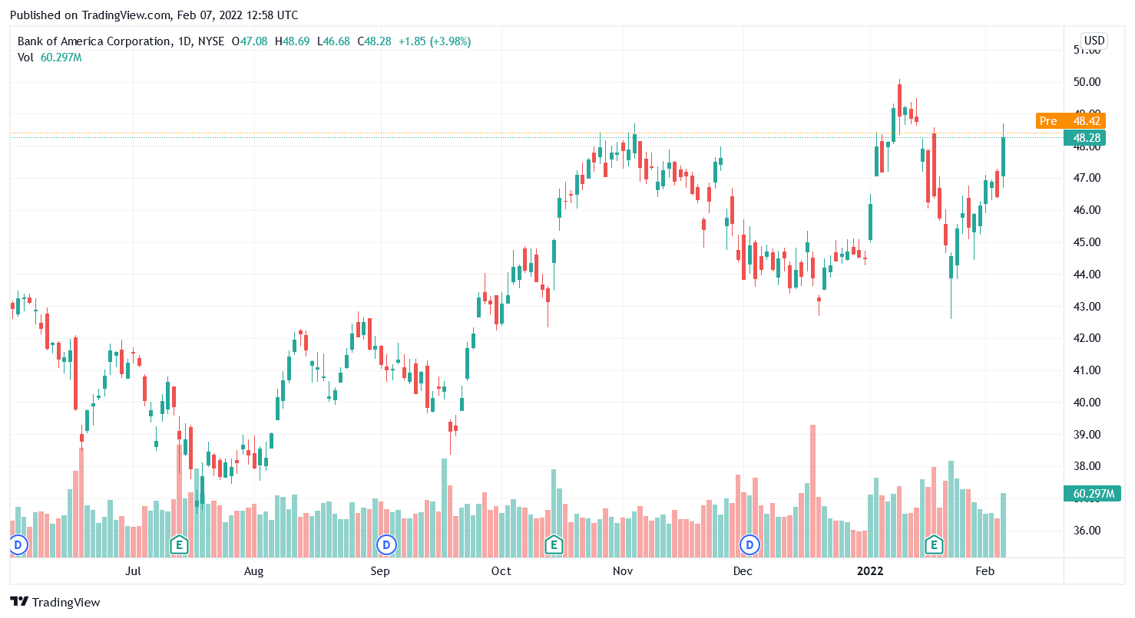Image resolution: width=1135 pixels, height=618 pixels.
Task: Click the Nov label on time axis
Action: click(x=623, y=571)
